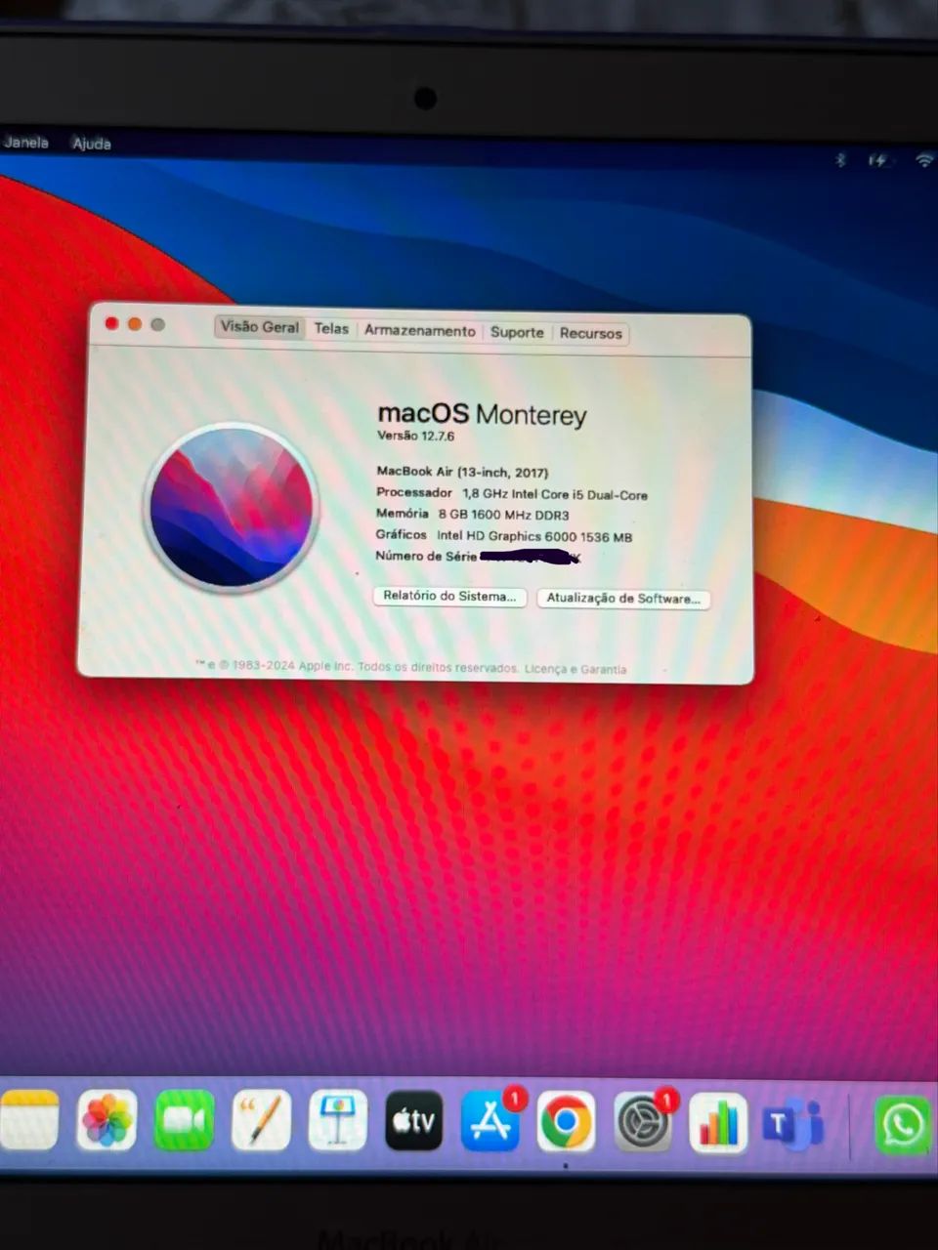Open the Notes app in the Dock
Screen dimensions: 938x1250
[x=27, y=1120]
